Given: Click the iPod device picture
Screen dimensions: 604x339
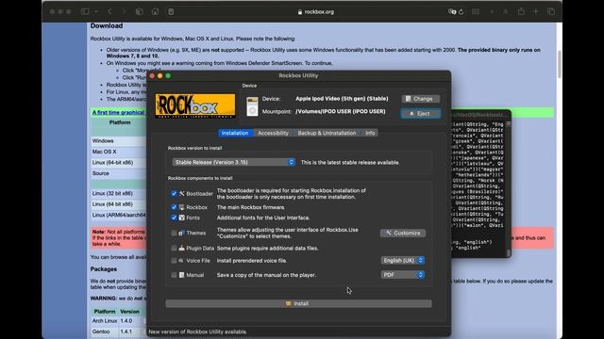Looking at the screenshot, I should click(252, 106).
